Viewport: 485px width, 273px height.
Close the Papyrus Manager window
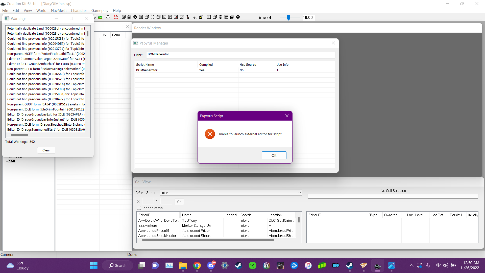point(333,43)
